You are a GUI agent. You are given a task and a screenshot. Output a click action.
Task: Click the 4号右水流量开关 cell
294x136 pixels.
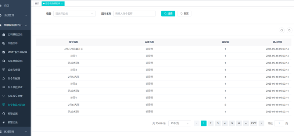73,49
